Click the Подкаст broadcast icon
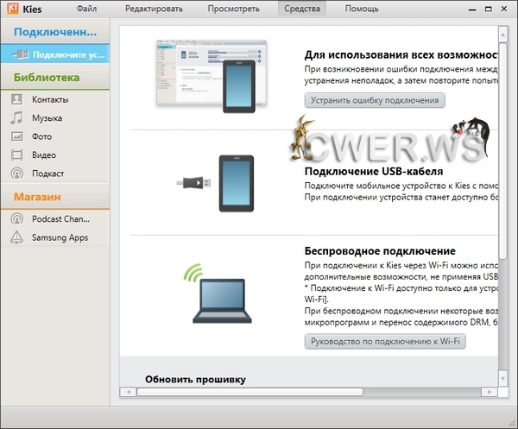The height and width of the screenshot is (429, 518). 17,173
